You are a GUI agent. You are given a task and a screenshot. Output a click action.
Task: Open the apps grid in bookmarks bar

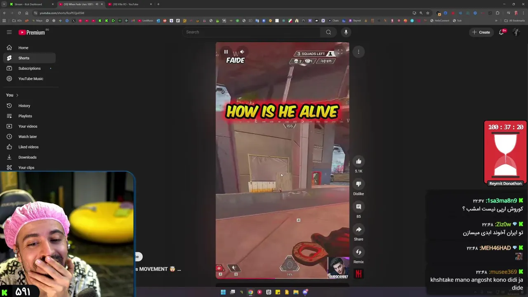click(4, 21)
